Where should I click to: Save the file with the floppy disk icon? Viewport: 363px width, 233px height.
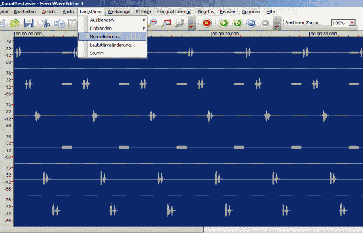pos(29,23)
